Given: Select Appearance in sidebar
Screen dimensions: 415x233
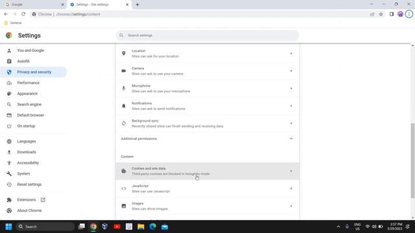Looking at the screenshot, I should coord(27,93).
